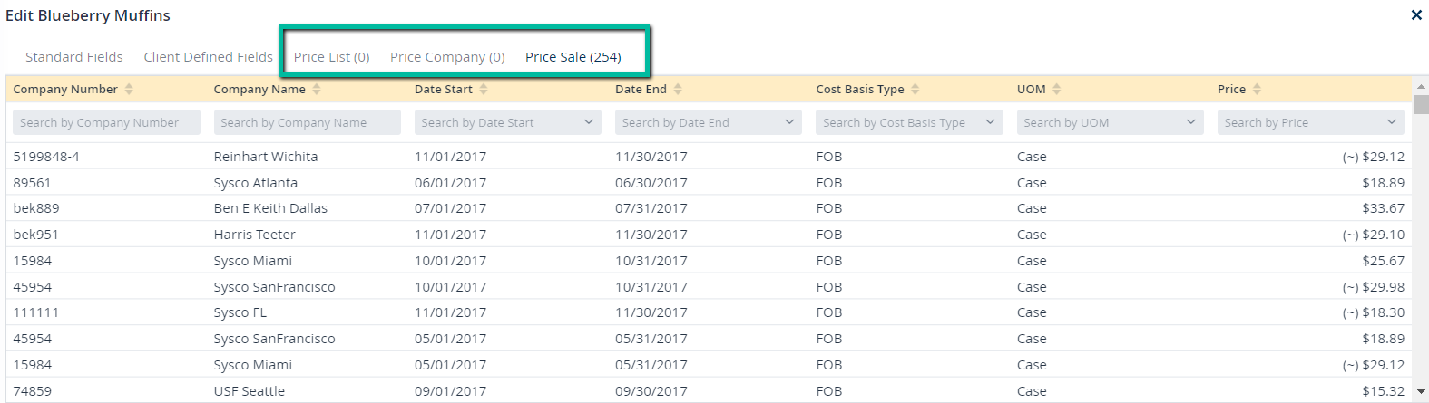Click the Date Start sort arrows
This screenshot has height=403, width=1429.
(x=484, y=89)
